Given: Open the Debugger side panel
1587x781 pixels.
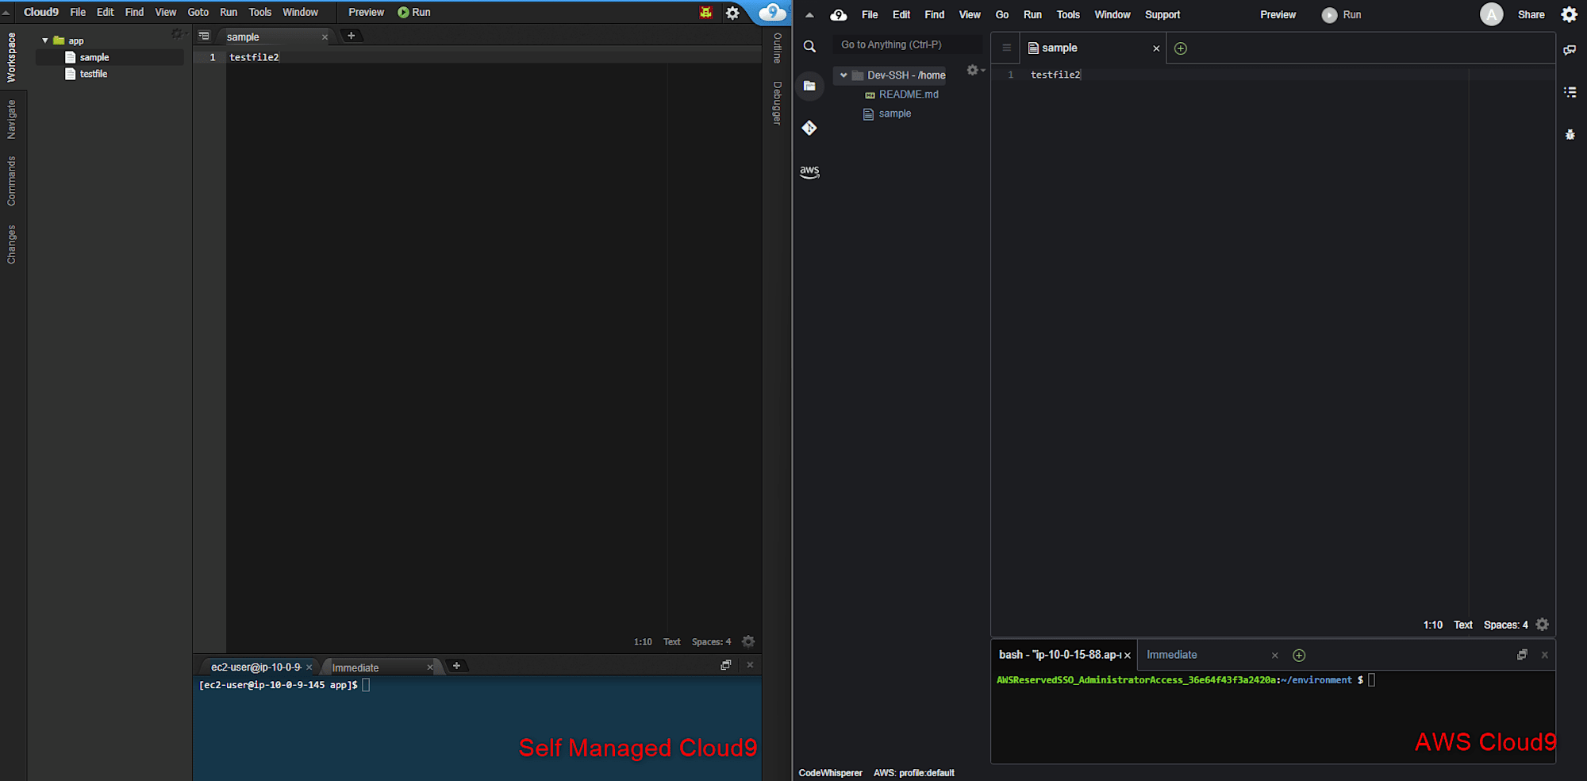Looking at the screenshot, I should (777, 103).
